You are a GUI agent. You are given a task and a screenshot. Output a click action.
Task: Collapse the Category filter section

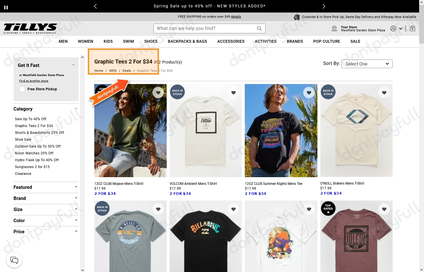click(76, 109)
